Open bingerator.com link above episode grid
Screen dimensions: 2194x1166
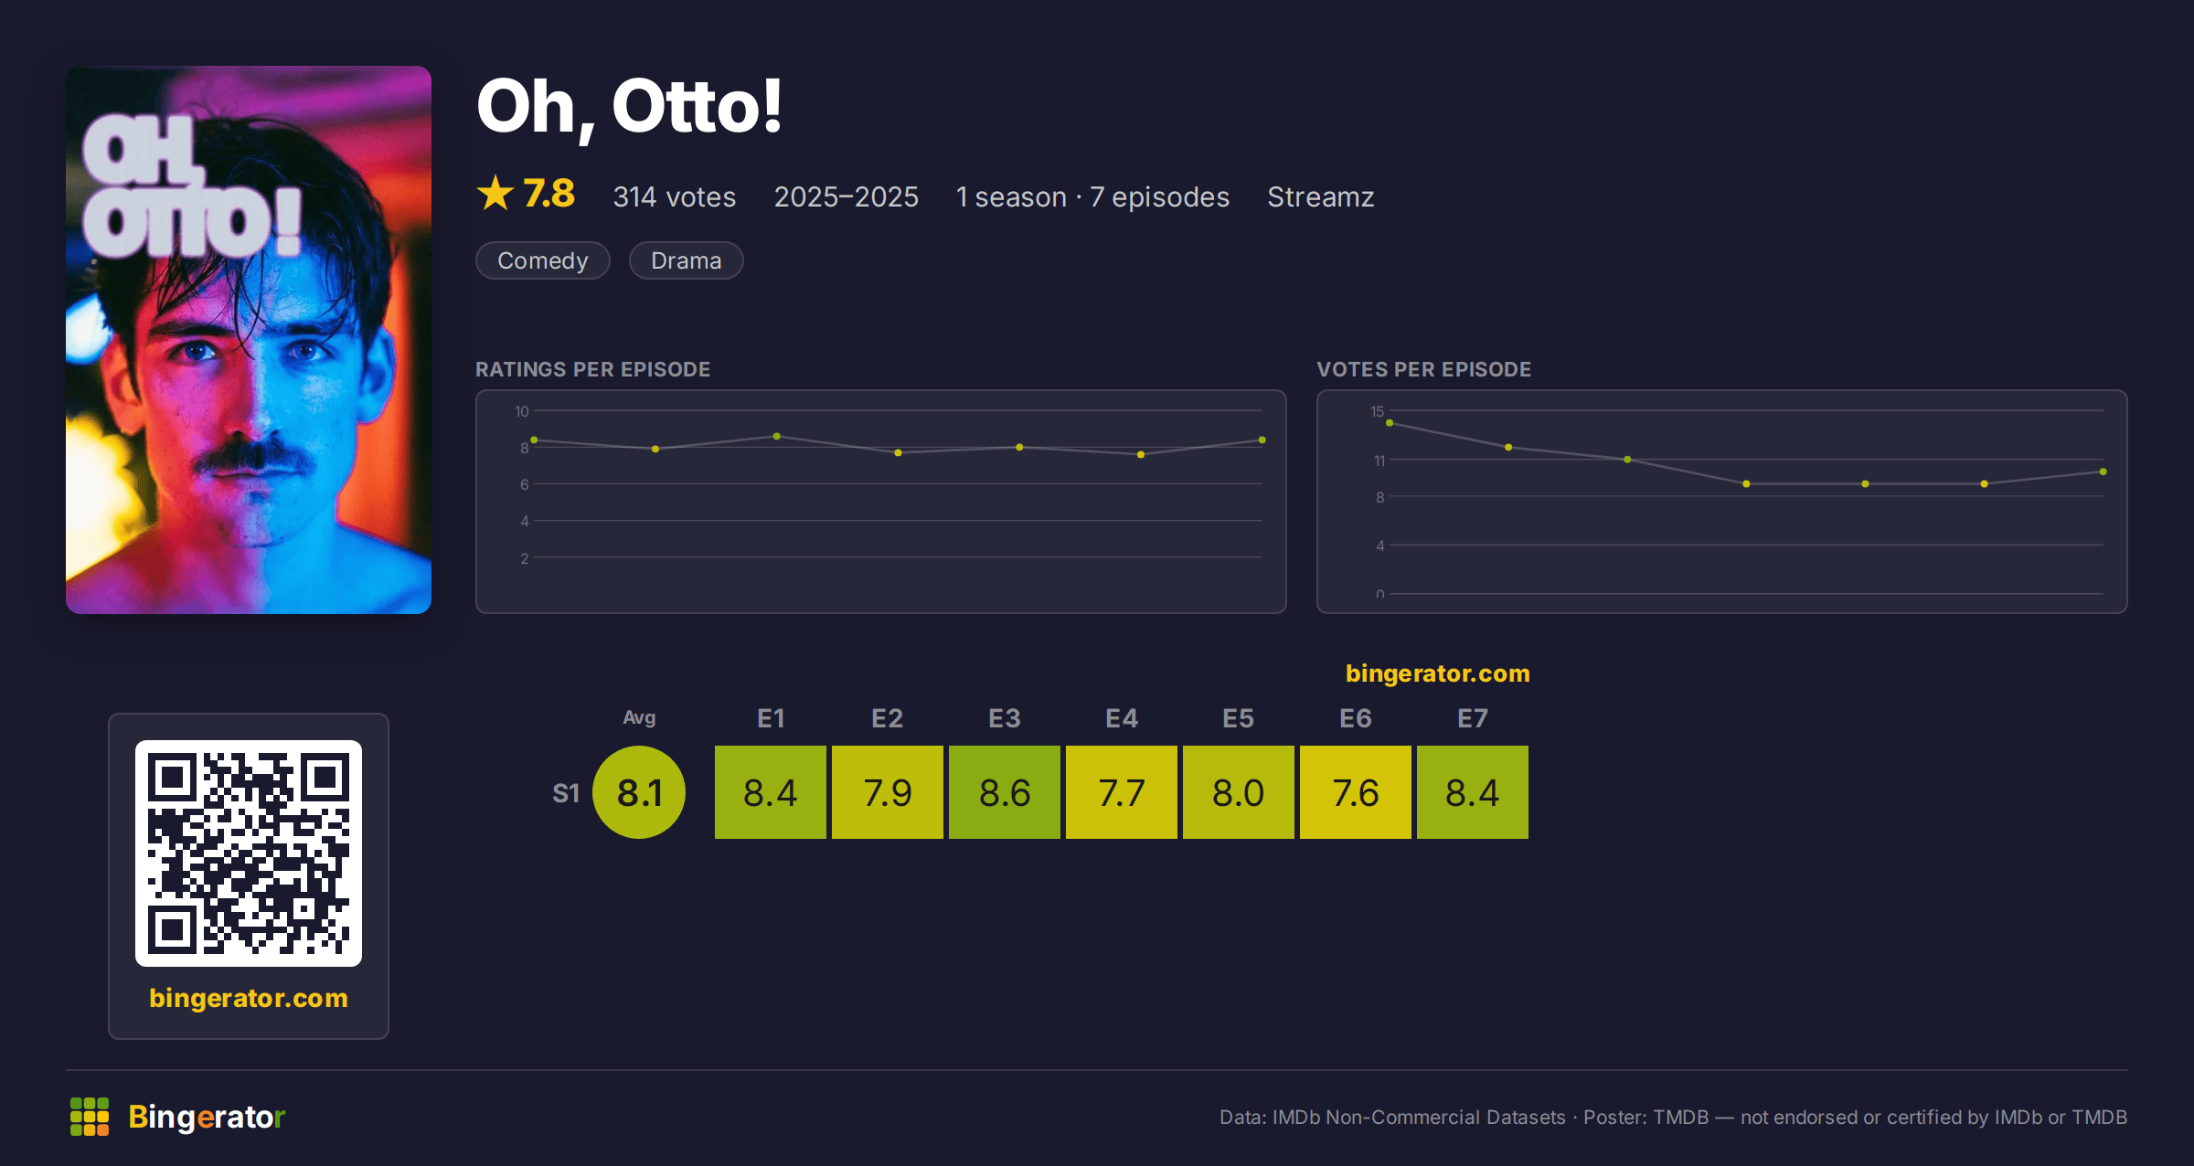click(1438, 673)
